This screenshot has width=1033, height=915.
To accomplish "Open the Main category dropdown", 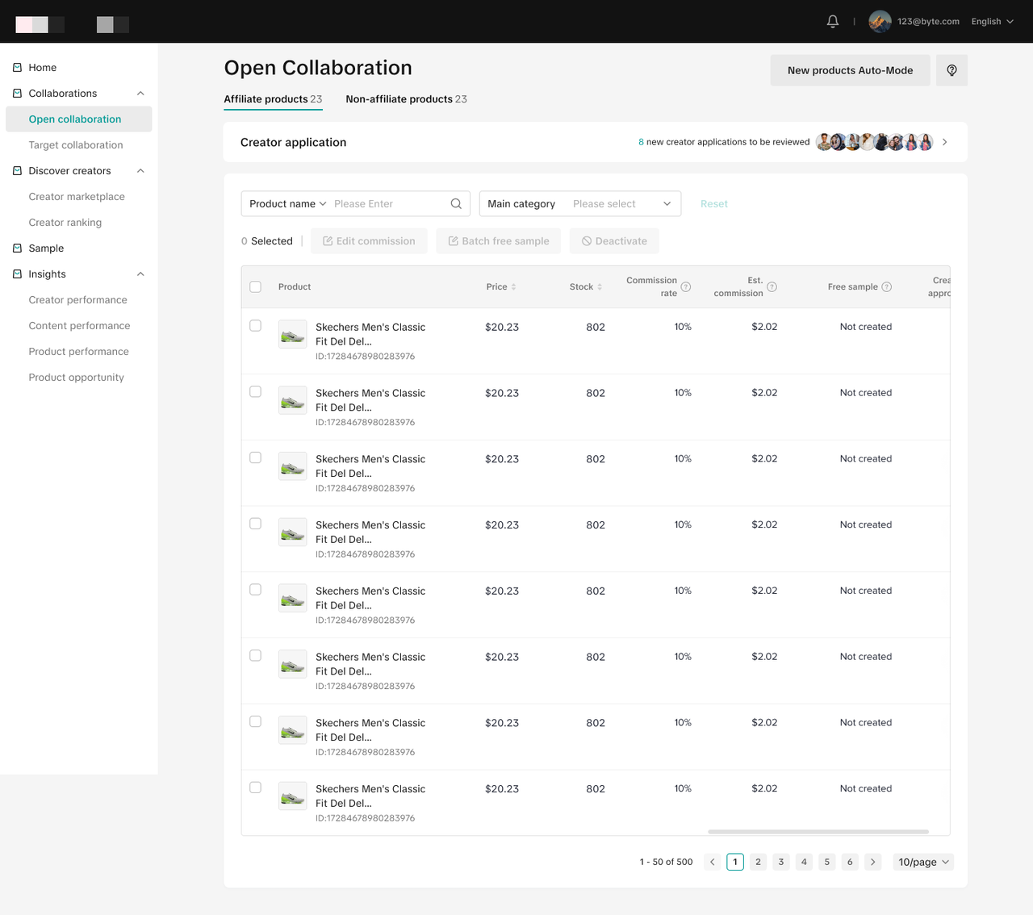I will [580, 204].
